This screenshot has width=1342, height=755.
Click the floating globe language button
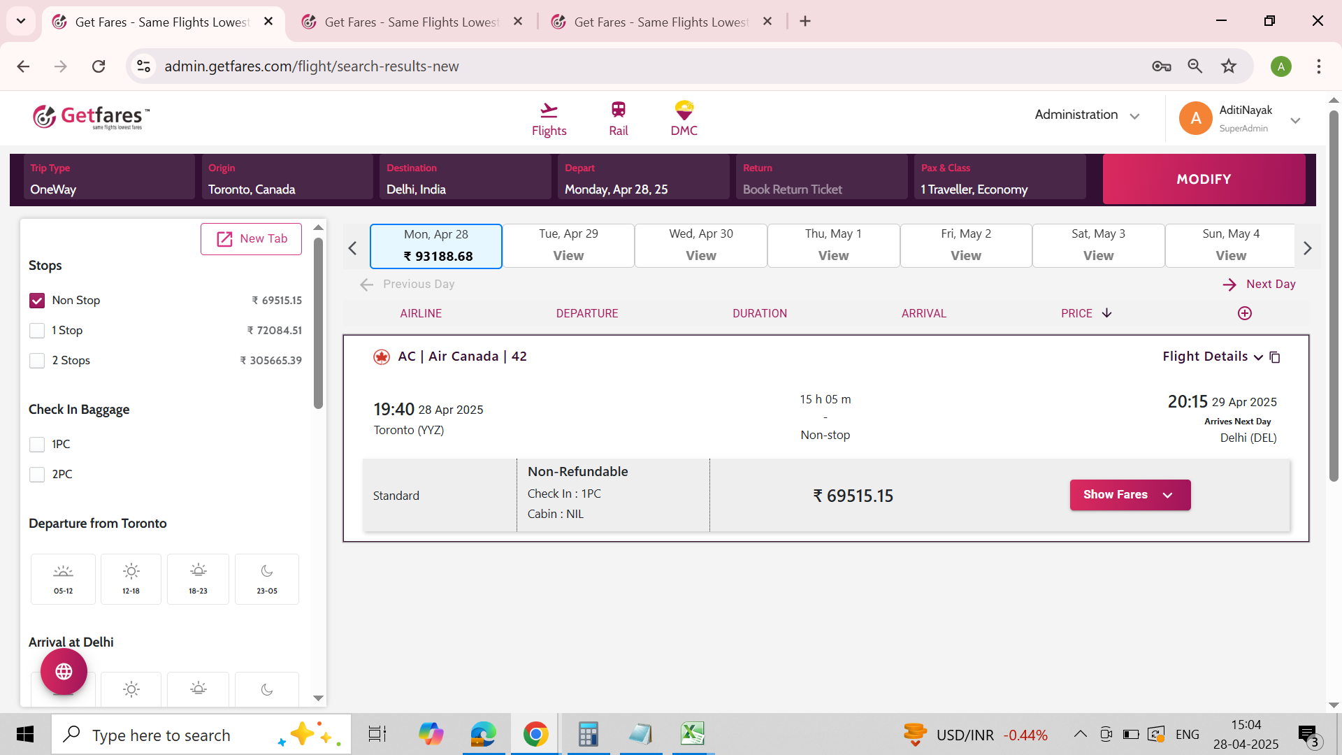tap(64, 672)
